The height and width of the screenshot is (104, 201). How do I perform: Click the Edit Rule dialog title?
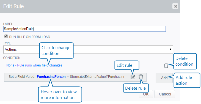click(x=13, y=6)
